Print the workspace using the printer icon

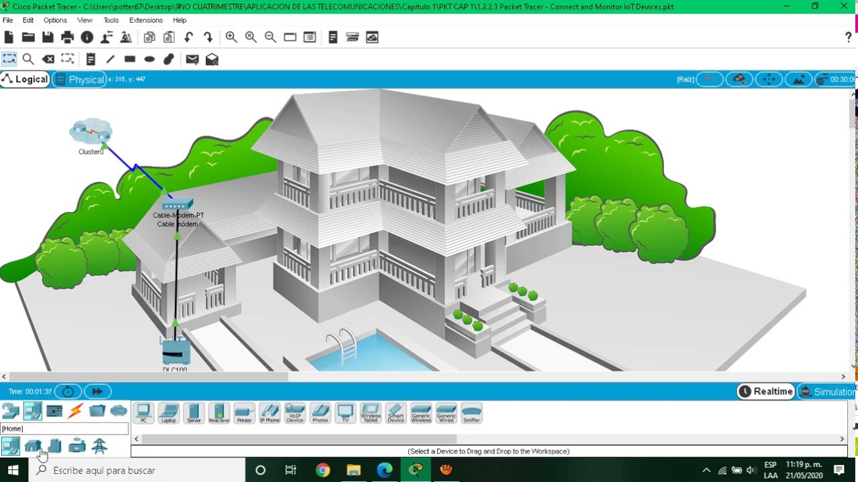[67, 37]
